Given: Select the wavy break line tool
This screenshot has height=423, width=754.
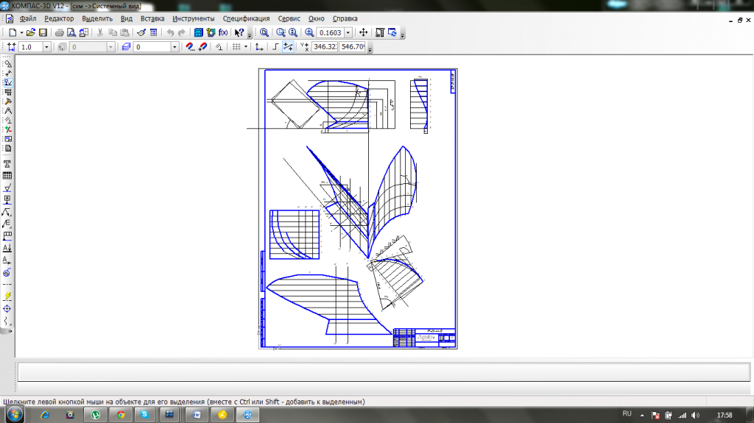Looking at the screenshot, I should click(x=7, y=321).
